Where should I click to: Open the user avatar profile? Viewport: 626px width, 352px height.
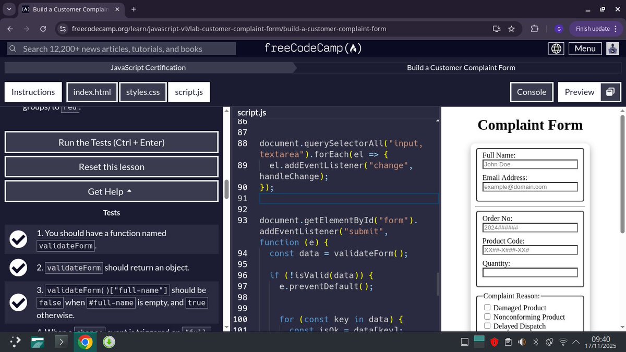(x=612, y=48)
